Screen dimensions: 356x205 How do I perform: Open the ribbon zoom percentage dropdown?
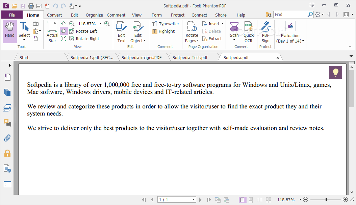[100, 24]
